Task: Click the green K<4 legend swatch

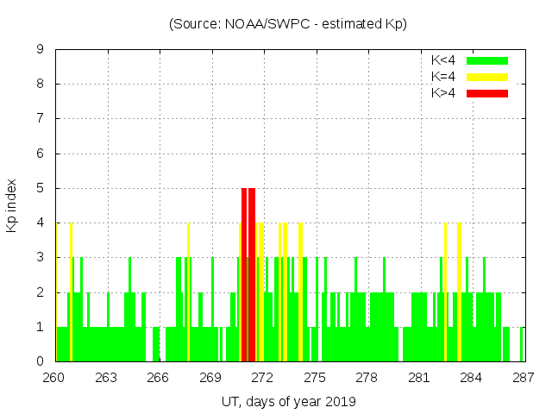Action: [x=487, y=60]
